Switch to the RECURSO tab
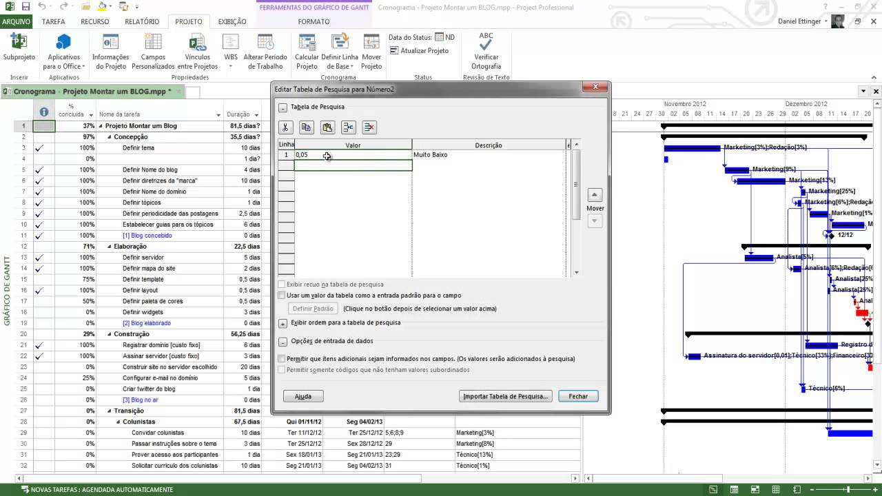The width and height of the screenshot is (882, 496). [x=95, y=21]
